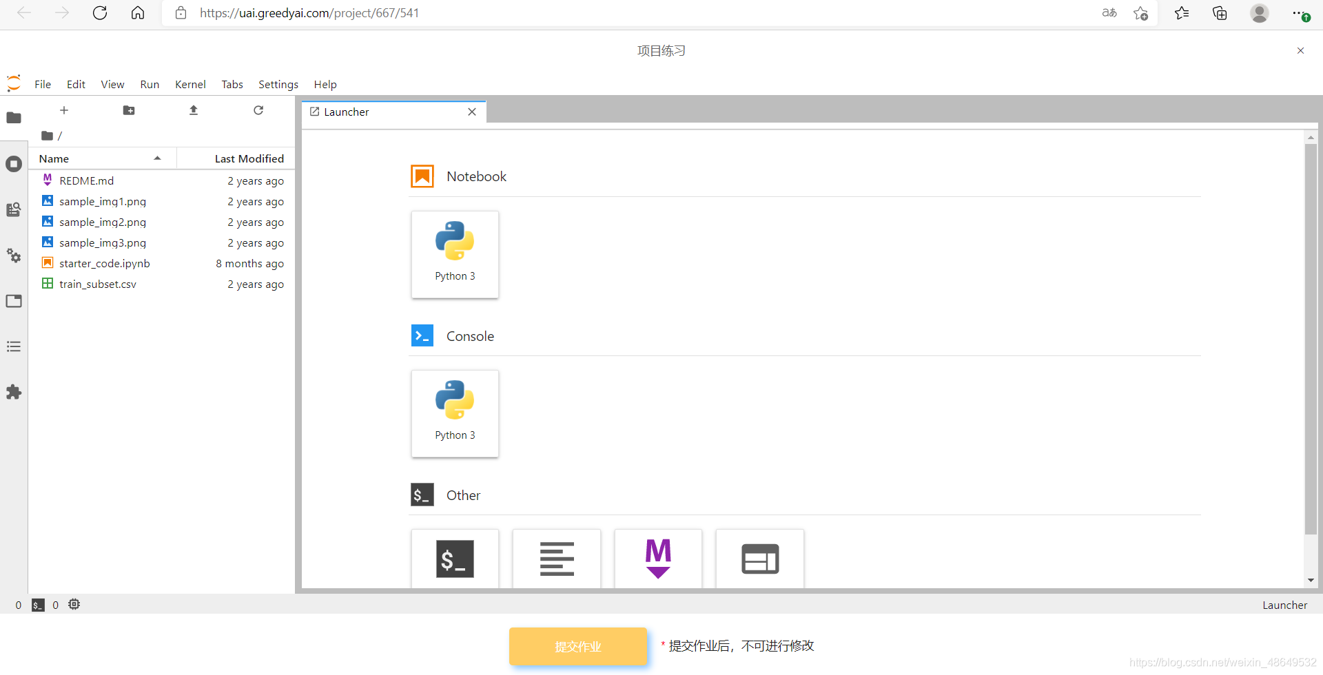Open the Property Inspector gears icon
This screenshot has height=675, width=1323.
click(14, 256)
